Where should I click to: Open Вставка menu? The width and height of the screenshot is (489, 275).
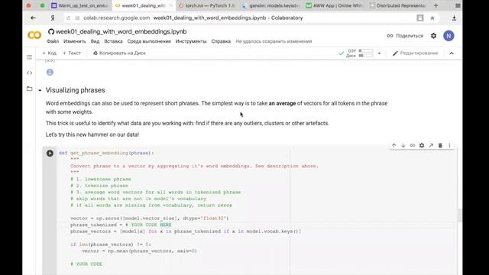[x=113, y=41]
